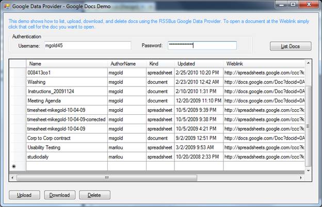Select the Instructions_20091124 cell

[67, 92]
